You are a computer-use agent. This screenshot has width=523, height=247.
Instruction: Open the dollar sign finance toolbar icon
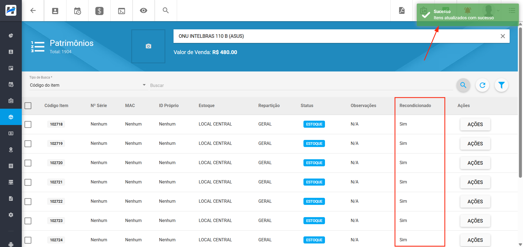[x=99, y=11]
